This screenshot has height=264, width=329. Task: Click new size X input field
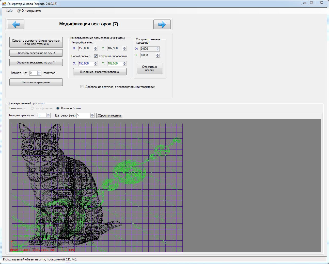click(x=86, y=63)
